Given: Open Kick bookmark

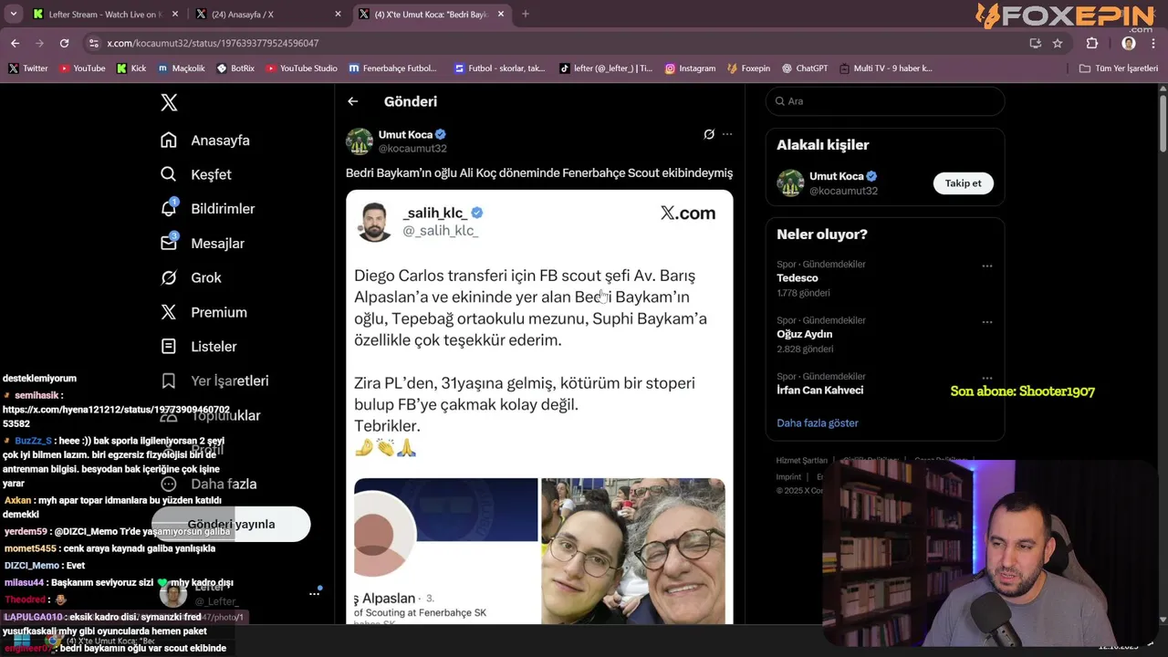Looking at the screenshot, I should pyautogui.click(x=130, y=68).
